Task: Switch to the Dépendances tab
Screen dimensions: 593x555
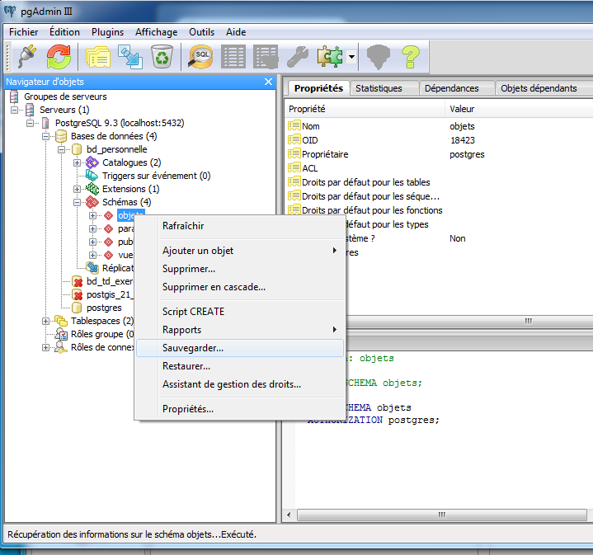Action: pyautogui.click(x=457, y=88)
